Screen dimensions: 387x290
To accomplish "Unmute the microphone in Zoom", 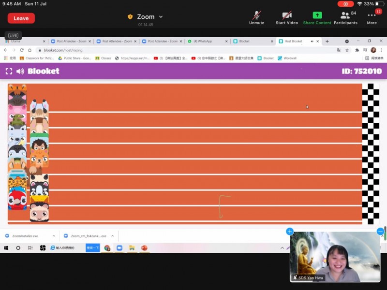I will [256, 17].
